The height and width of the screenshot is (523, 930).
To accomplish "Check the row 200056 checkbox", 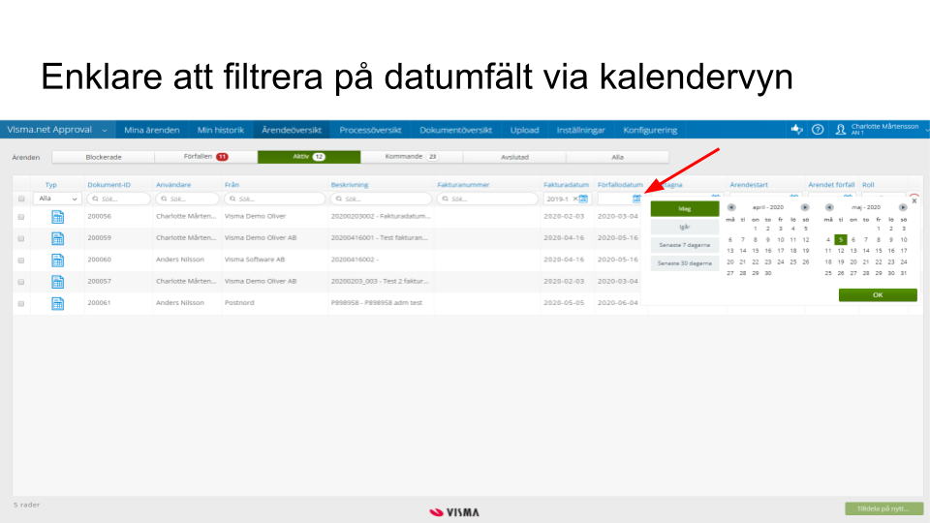I will (21, 217).
